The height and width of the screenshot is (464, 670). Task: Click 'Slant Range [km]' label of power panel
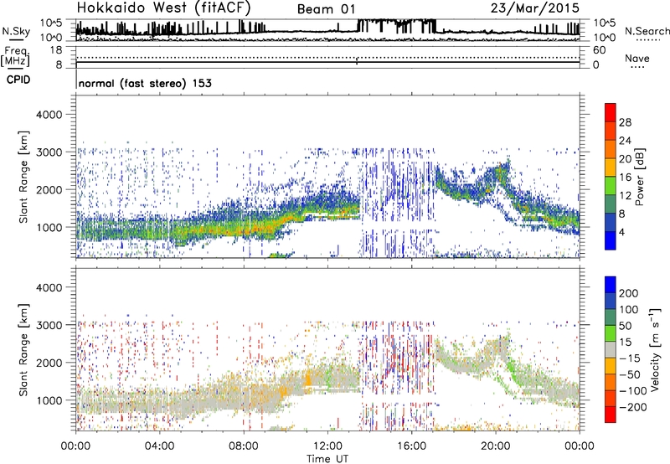click(23, 177)
